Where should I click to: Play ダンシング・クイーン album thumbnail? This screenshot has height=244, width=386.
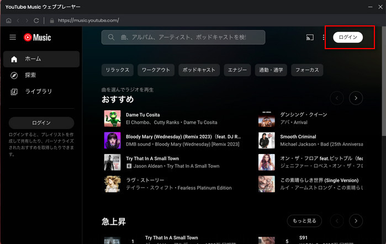pos(267,119)
